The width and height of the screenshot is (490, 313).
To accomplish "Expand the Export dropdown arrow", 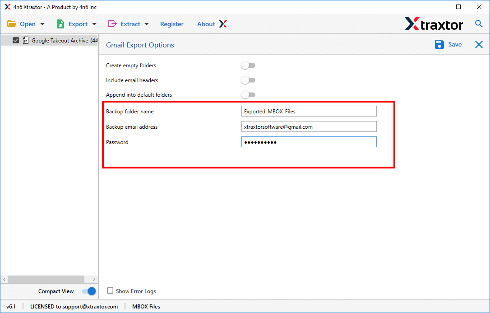I will click(94, 24).
